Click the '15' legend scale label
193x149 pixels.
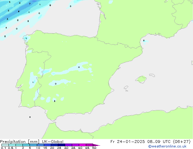pyautogui.click(x=45, y=148)
